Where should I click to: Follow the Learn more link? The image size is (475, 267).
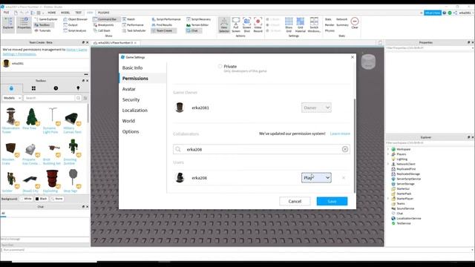(x=340, y=133)
